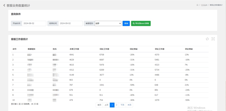
Task: Select the 787 workload cell
Action: pyautogui.click(x=71, y=85)
